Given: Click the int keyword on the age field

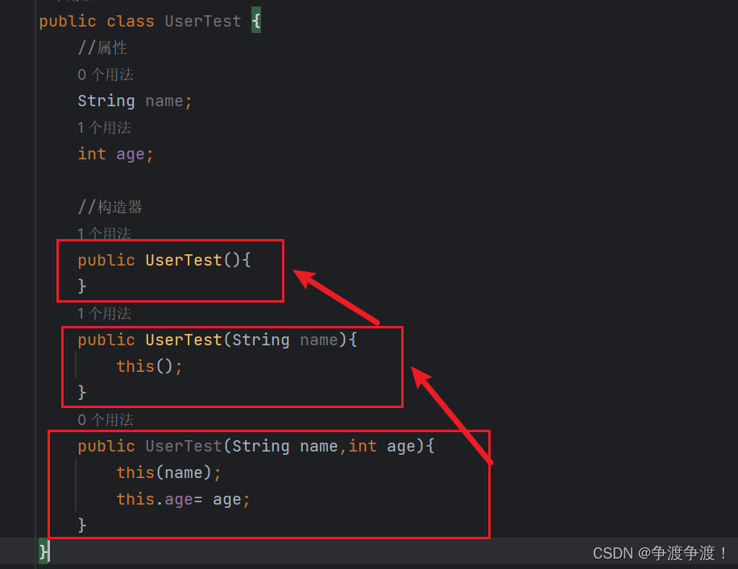Looking at the screenshot, I should click(92, 154).
